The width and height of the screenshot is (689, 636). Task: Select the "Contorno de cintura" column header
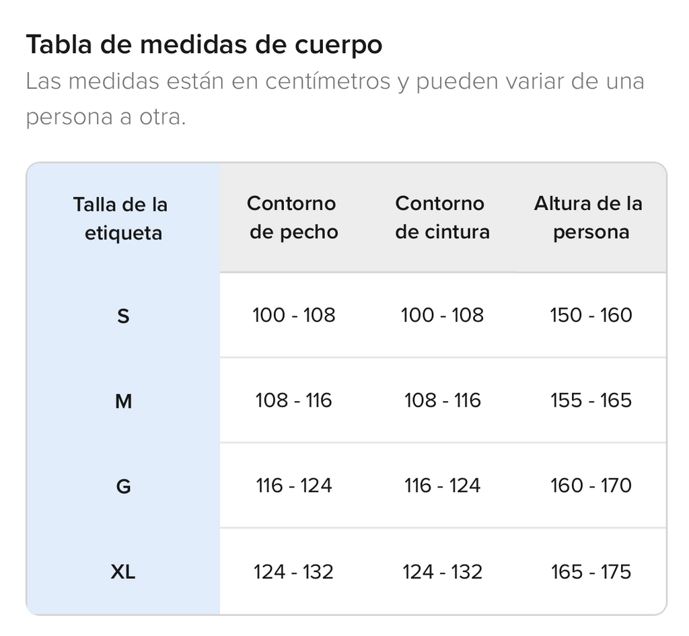pyautogui.click(x=442, y=217)
